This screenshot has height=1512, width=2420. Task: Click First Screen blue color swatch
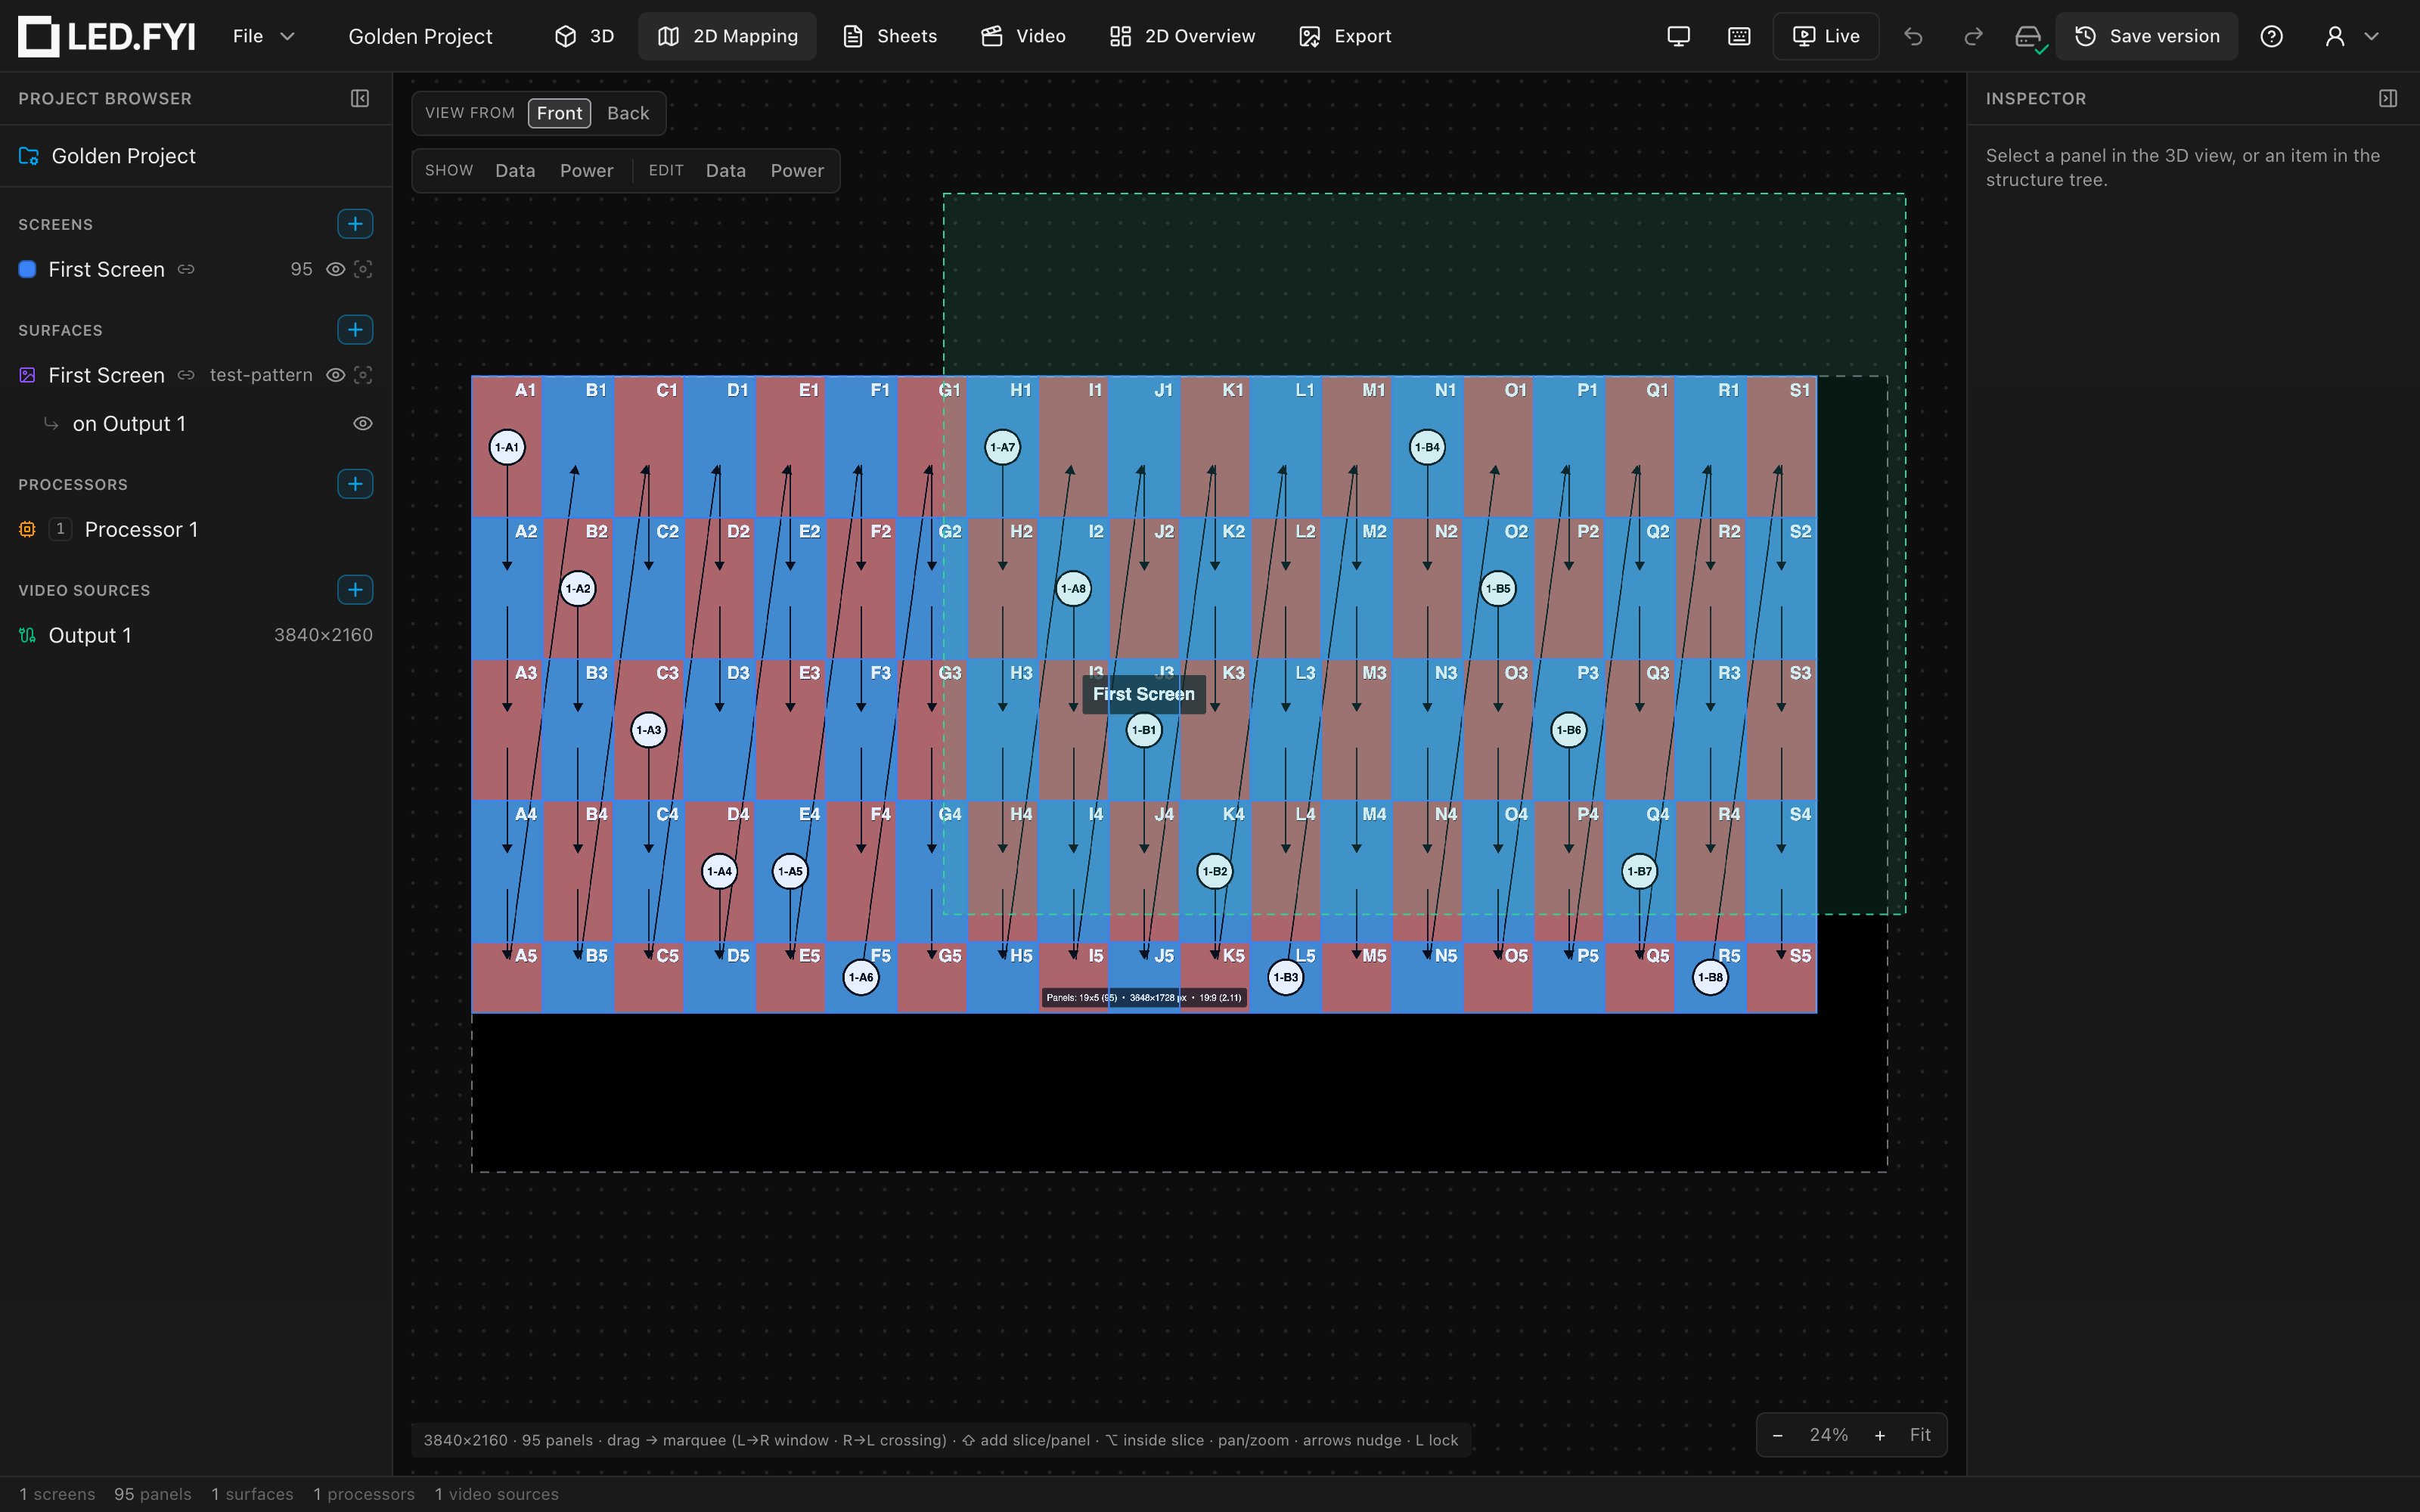28,269
